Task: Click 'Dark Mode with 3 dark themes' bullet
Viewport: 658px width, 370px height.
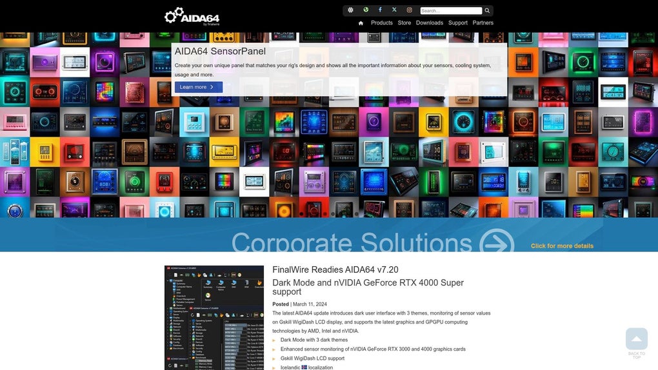Action: pyautogui.click(x=314, y=340)
